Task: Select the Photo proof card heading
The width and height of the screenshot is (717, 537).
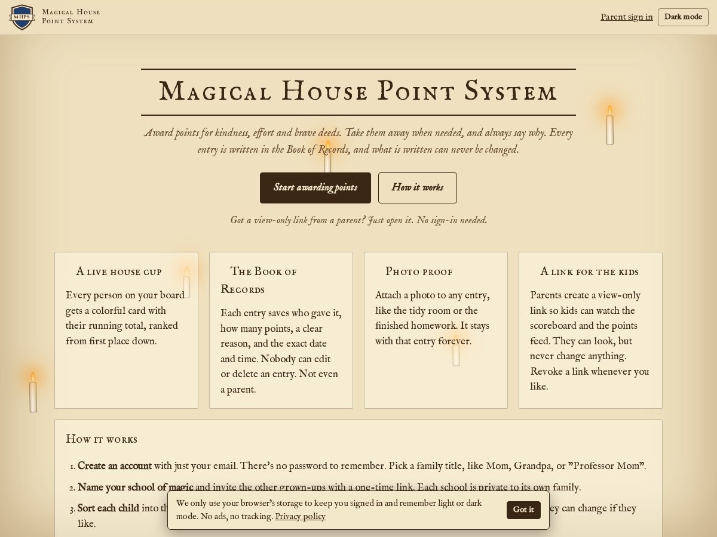Action: point(419,271)
